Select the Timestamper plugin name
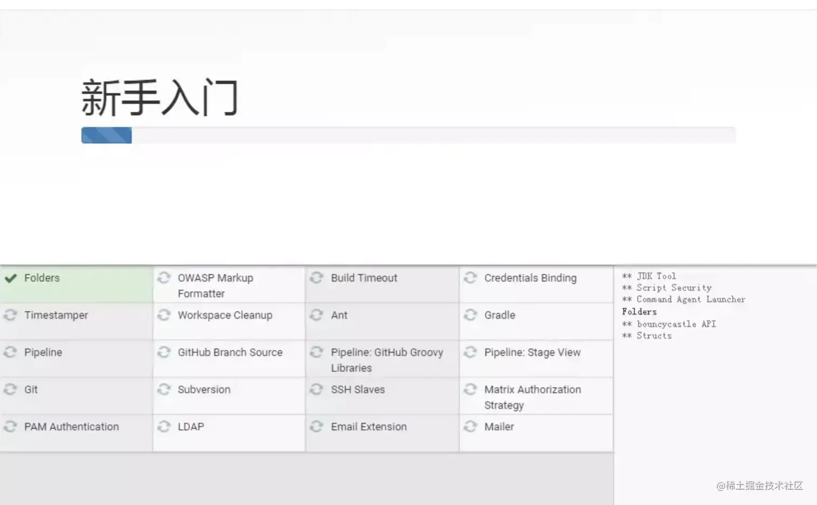The width and height of the screenshot is (817, 505). pyautogui.click(x=56, y=315)
